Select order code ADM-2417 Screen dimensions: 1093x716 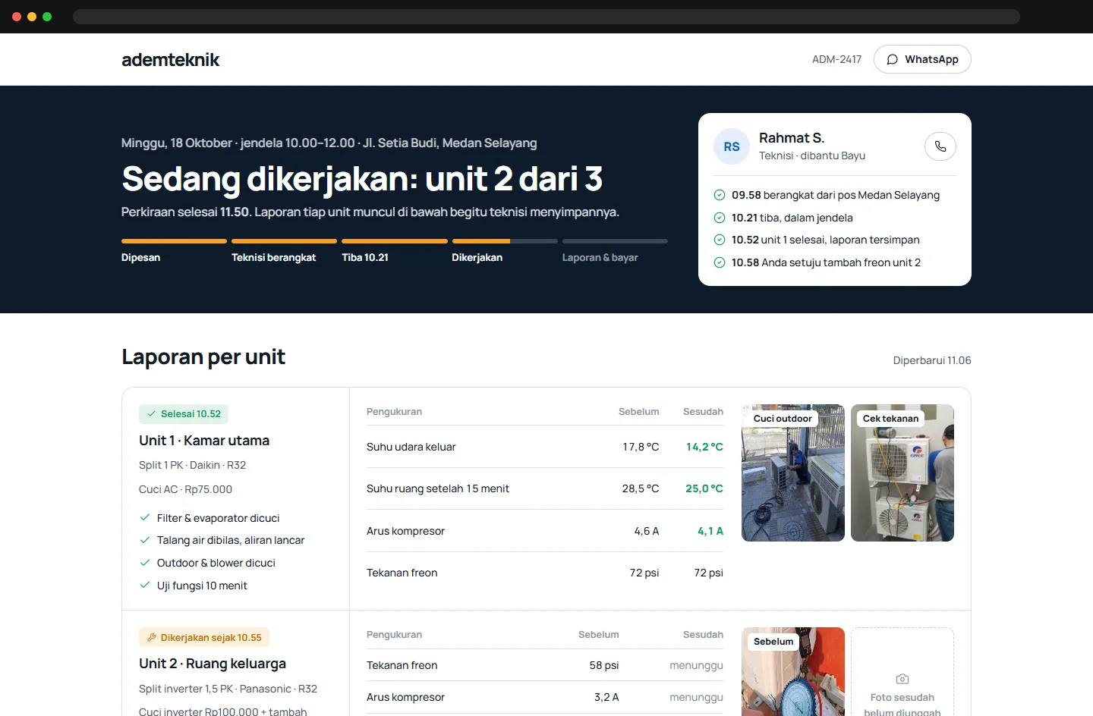pyautogui.click(x=836, y=59)
